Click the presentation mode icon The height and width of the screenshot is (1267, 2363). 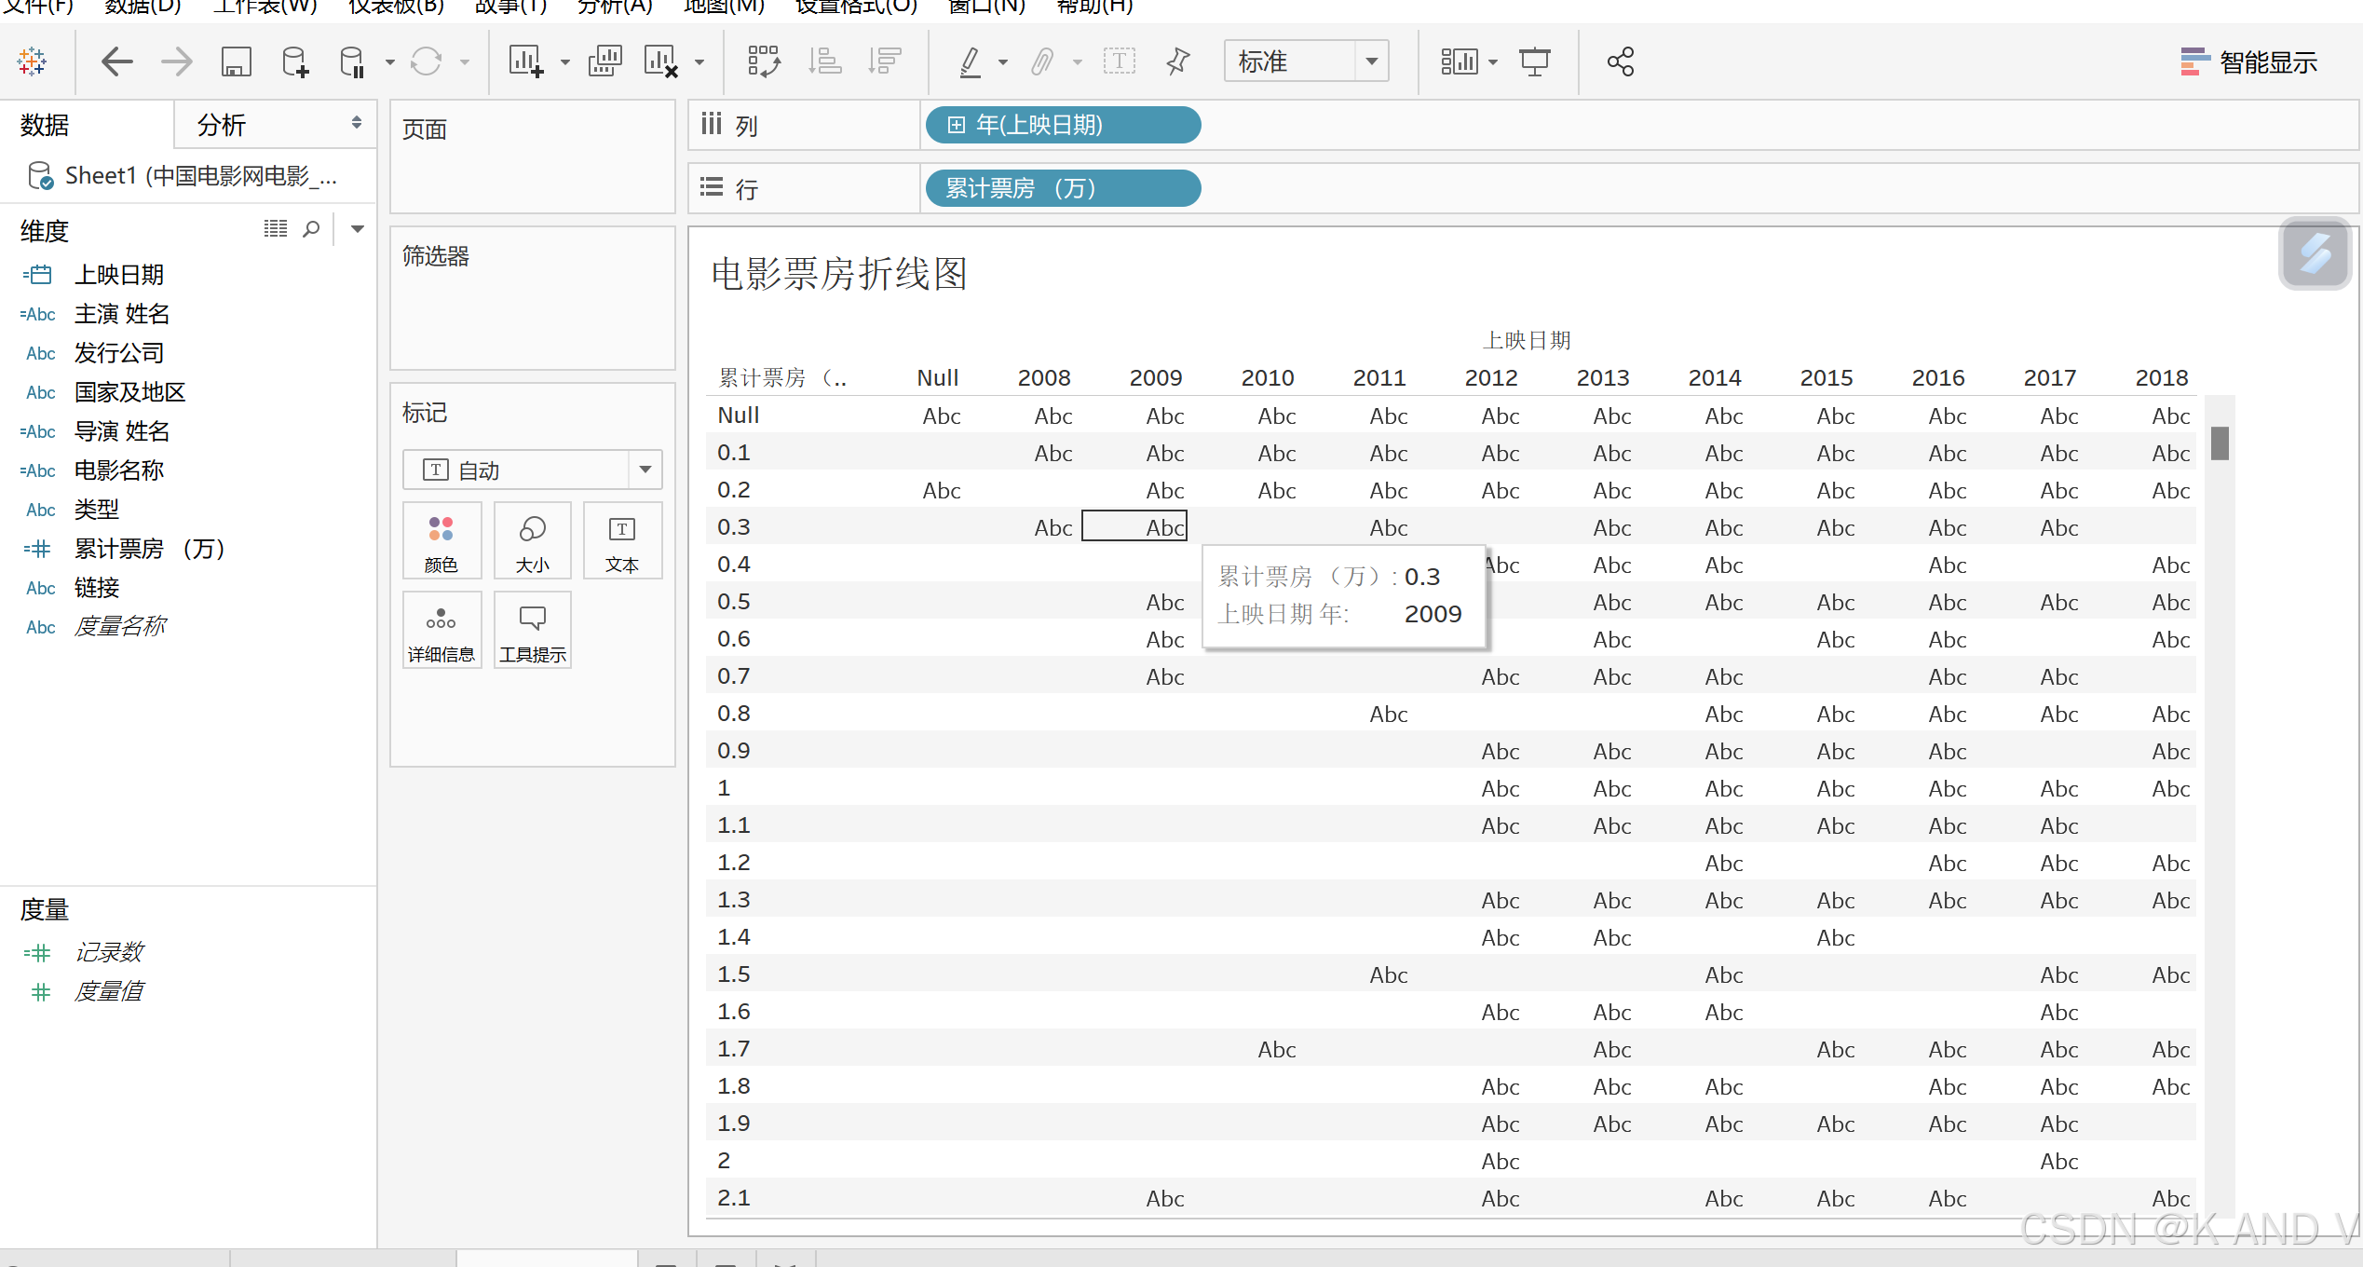point(1534,62)
